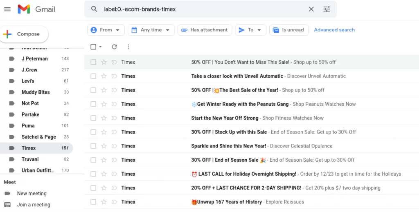Click the Join a meeting keyboard icon

(x=7, y=205)
